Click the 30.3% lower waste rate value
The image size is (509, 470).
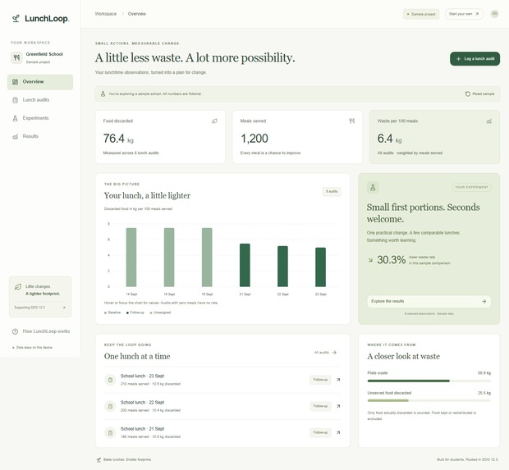(391, 260)
